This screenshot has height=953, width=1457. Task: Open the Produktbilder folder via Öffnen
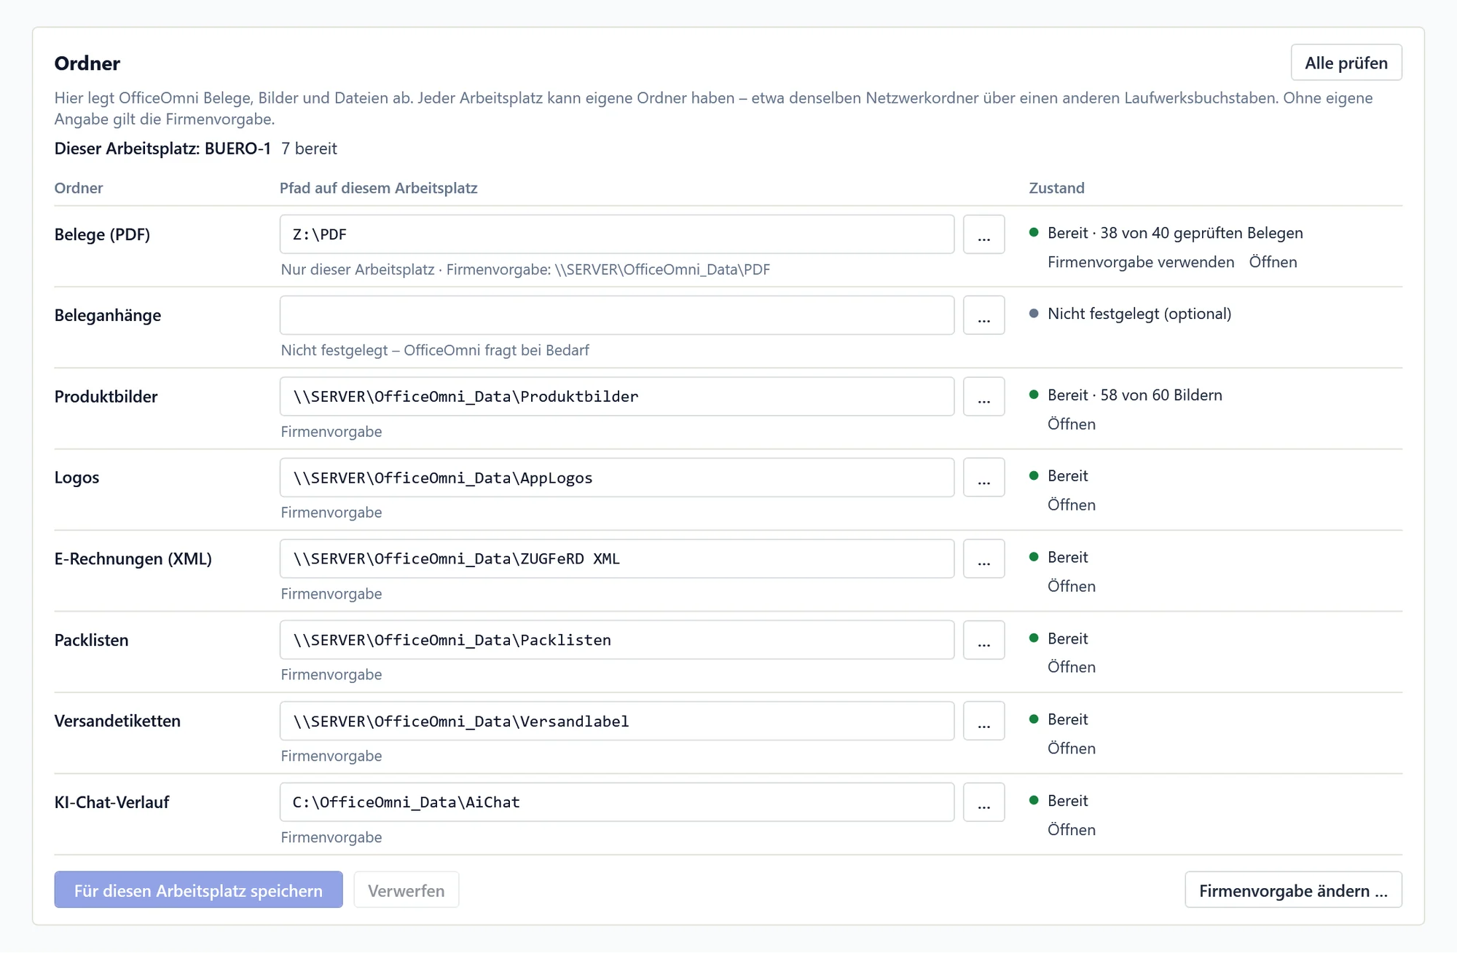coord(1071,424)
